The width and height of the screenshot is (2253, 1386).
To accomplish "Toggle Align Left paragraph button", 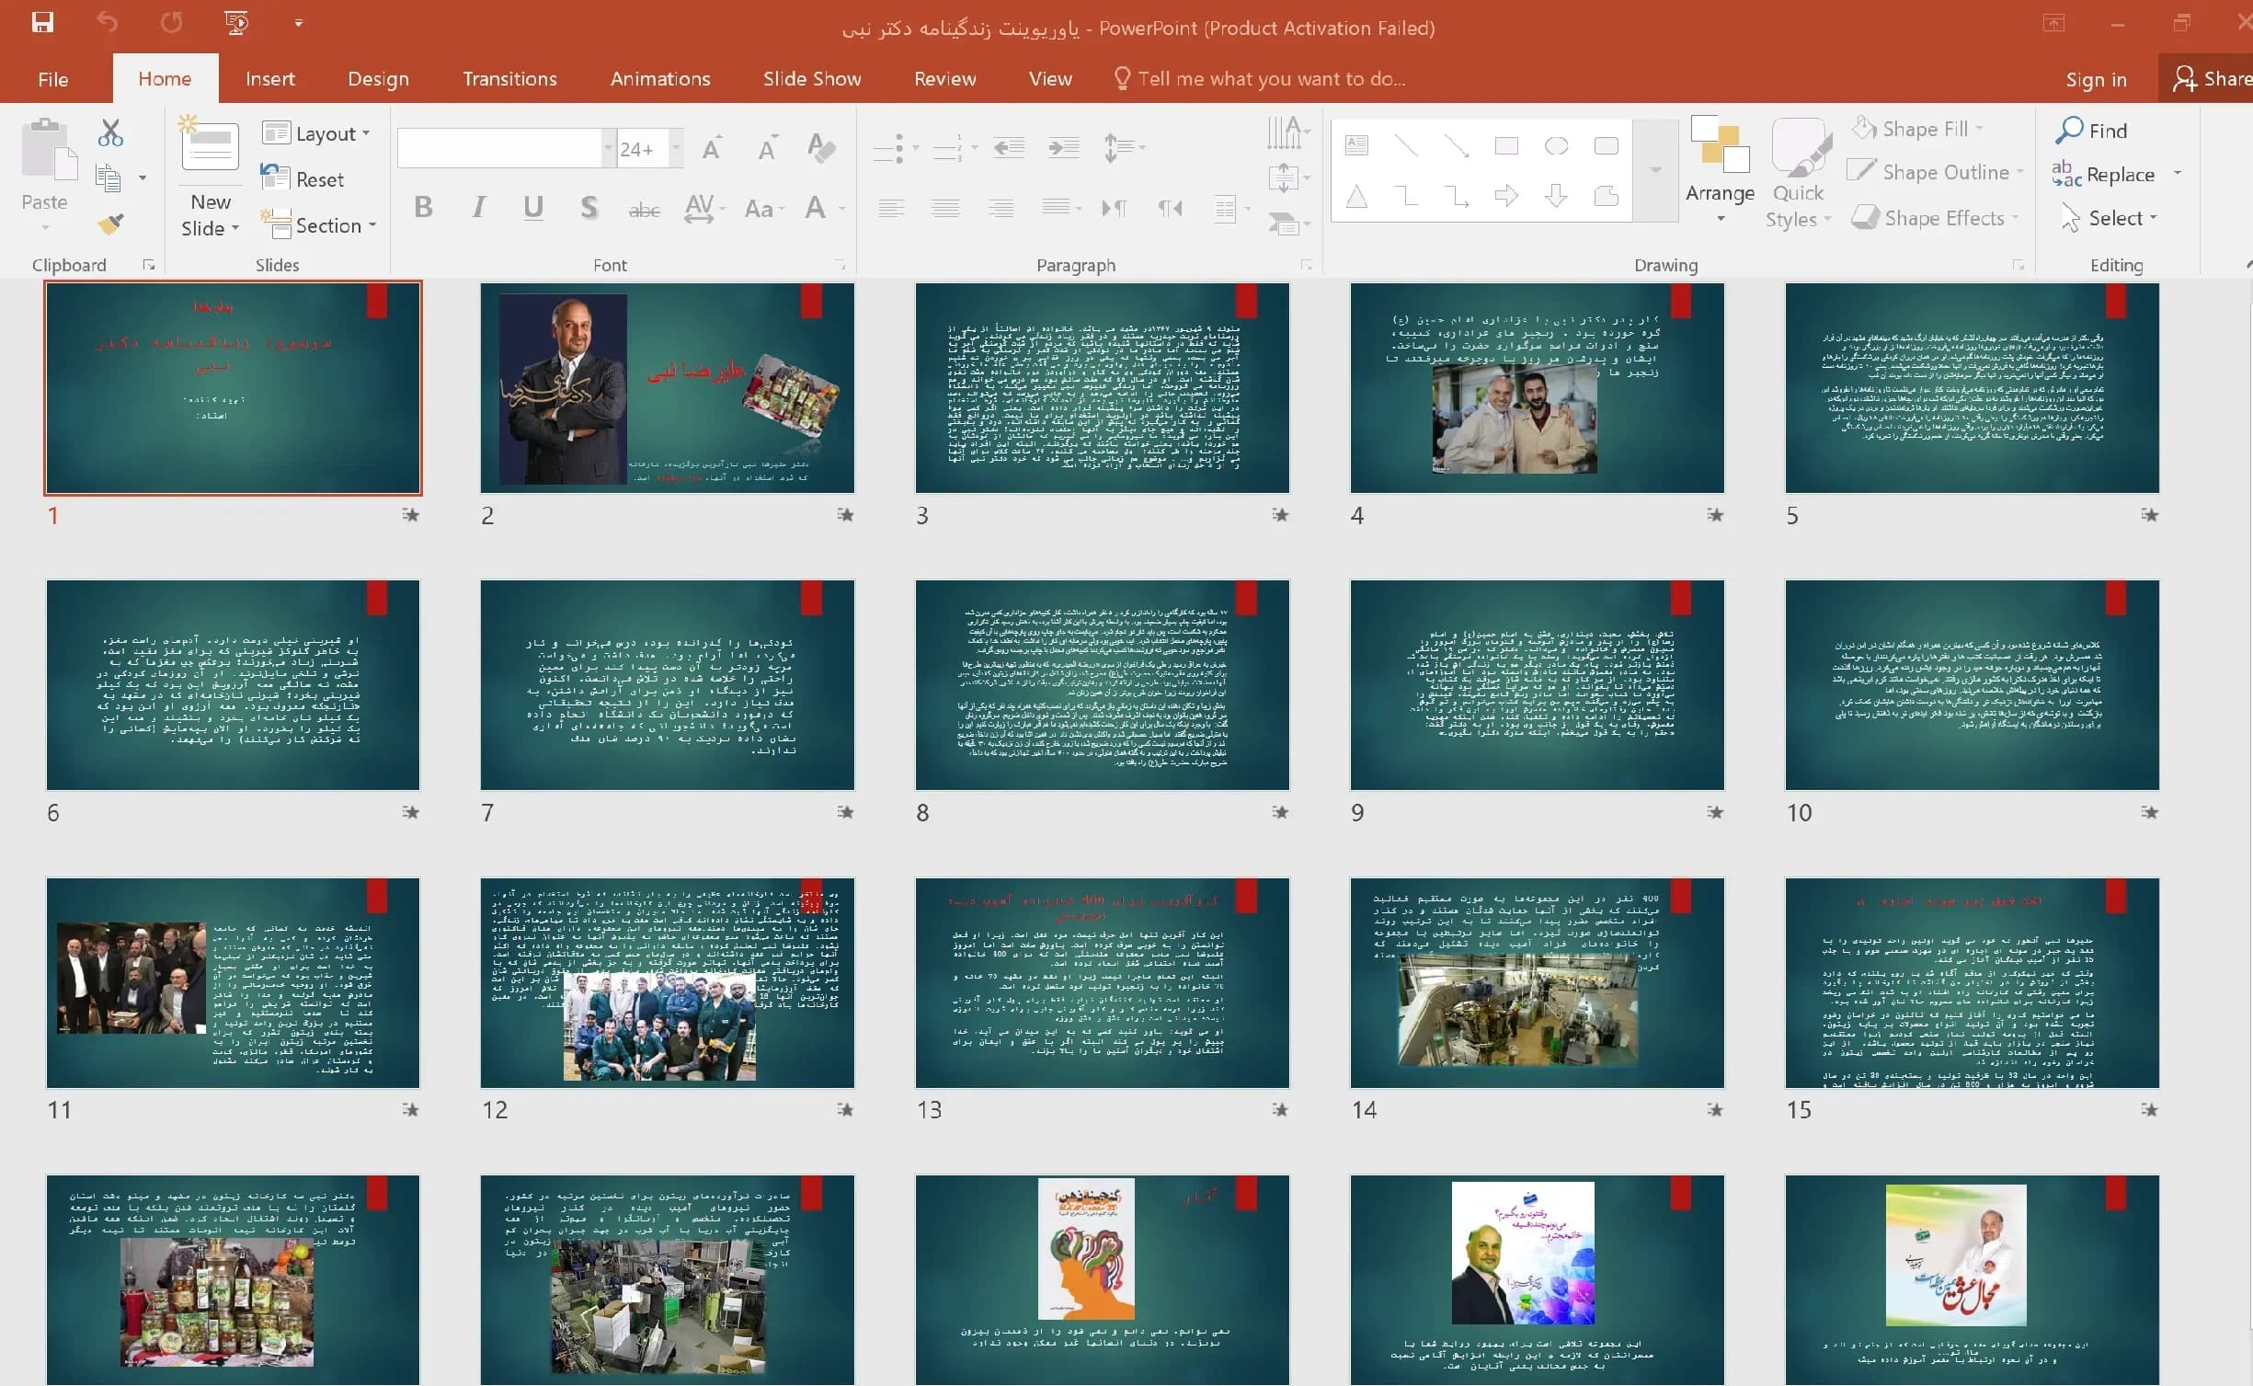I will (x=891, y=209).
